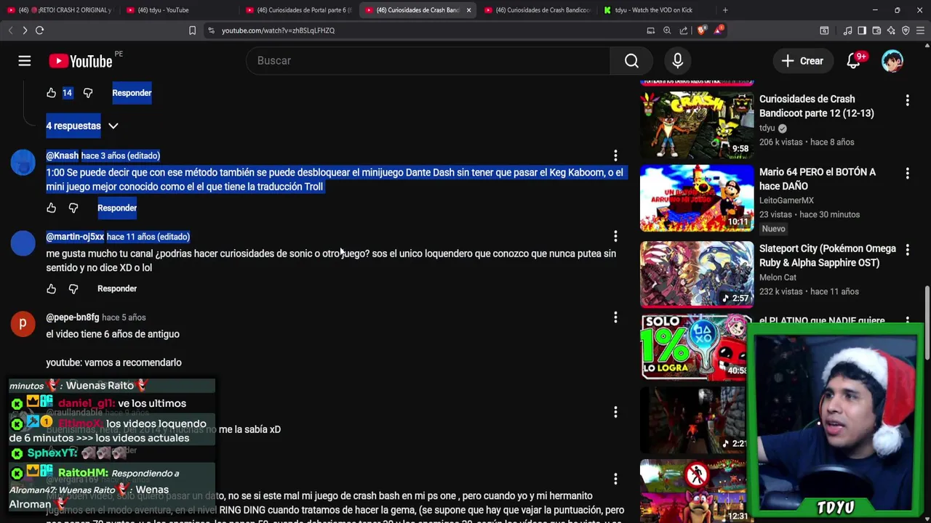Screen dimensions: 931x523
Task: Open the page zoom control
Action: [667, 31]
